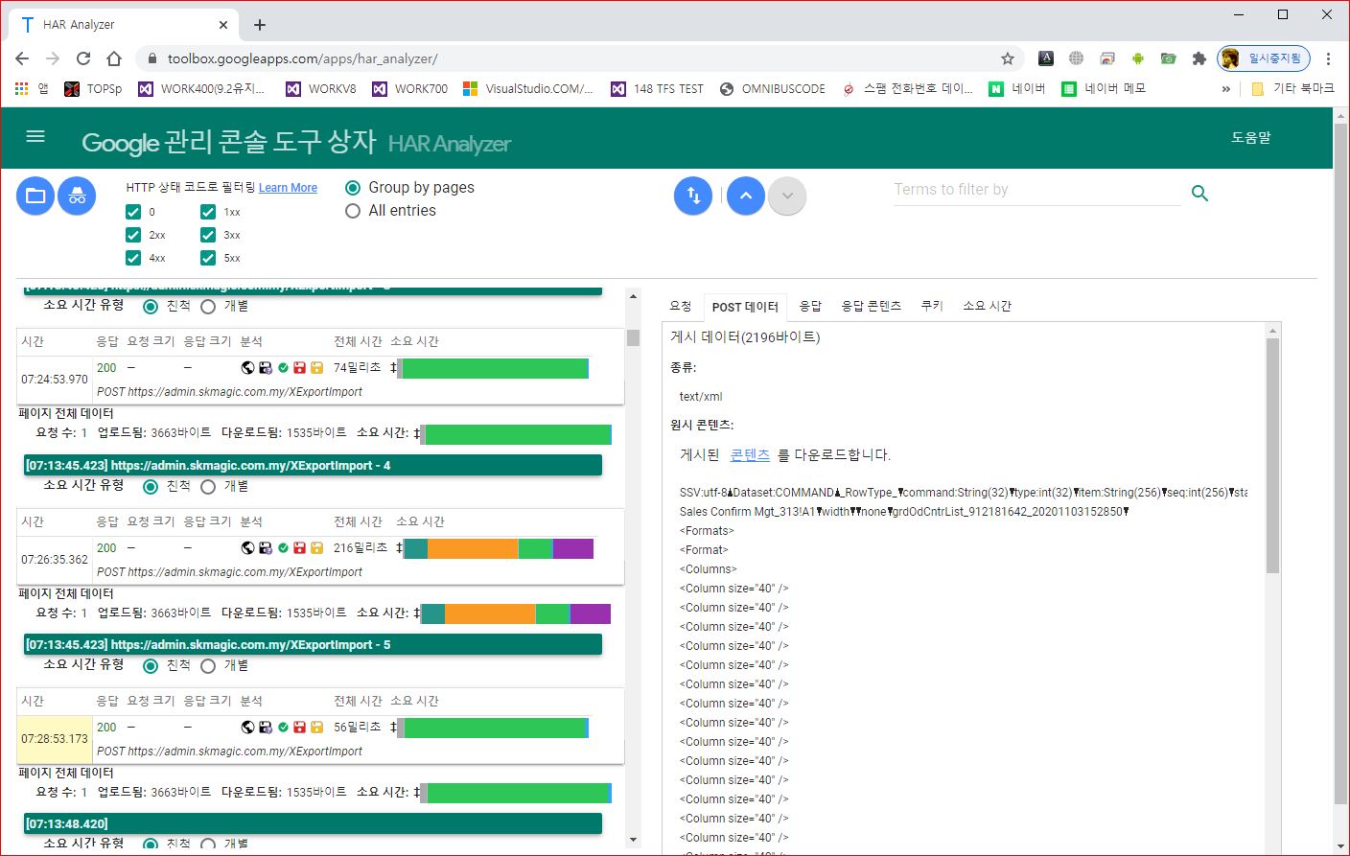Open a HAR file with the folder icon
This screenshot has height=856, width=1350.
35,196
